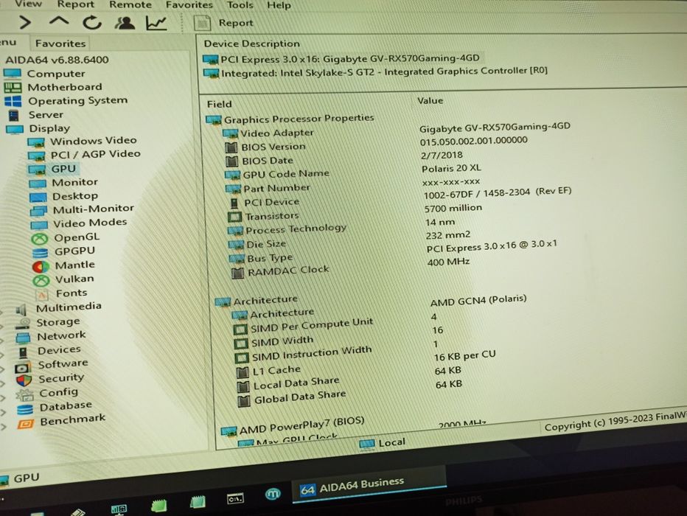Select the Benchmark tree icon
Screen dimensions: 687x516
pyautogui.click(x=25, y=424)
